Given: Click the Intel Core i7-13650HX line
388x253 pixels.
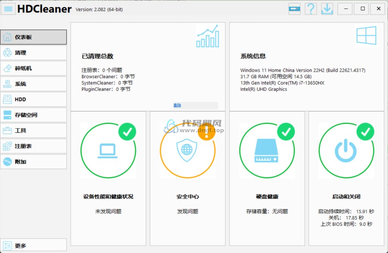Looking at the screenshot, I should tap(282, 83).
